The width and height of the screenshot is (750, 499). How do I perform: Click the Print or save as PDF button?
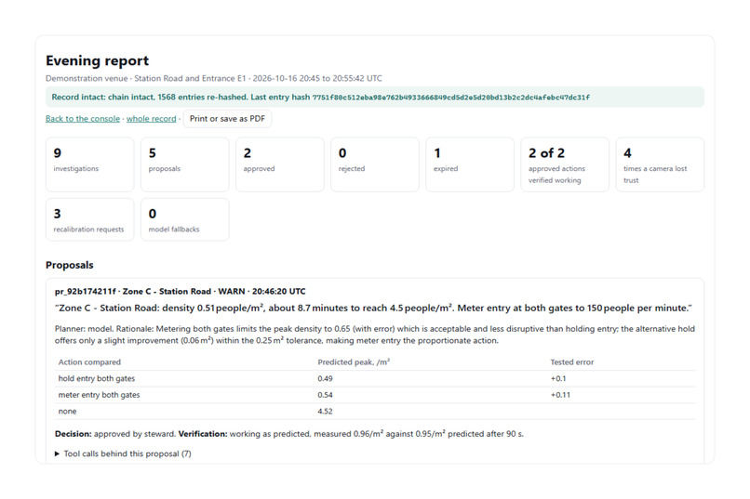tap(227, 119)
